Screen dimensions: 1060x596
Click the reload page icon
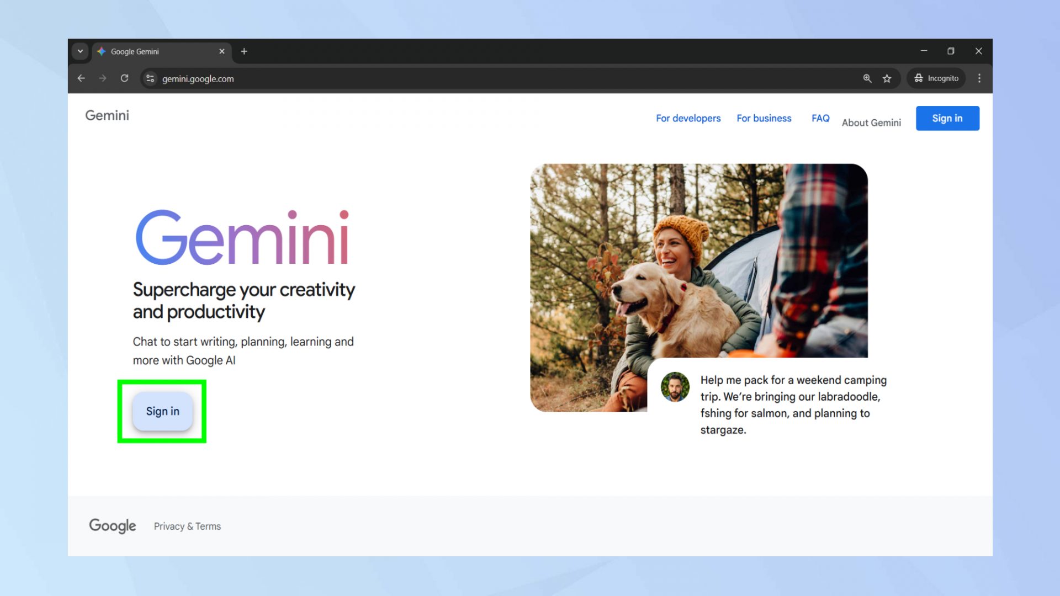tap(124, 78)
